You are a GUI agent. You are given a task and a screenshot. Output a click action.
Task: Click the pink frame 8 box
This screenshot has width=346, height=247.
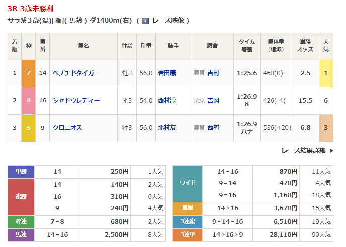[x=29, y=100]
